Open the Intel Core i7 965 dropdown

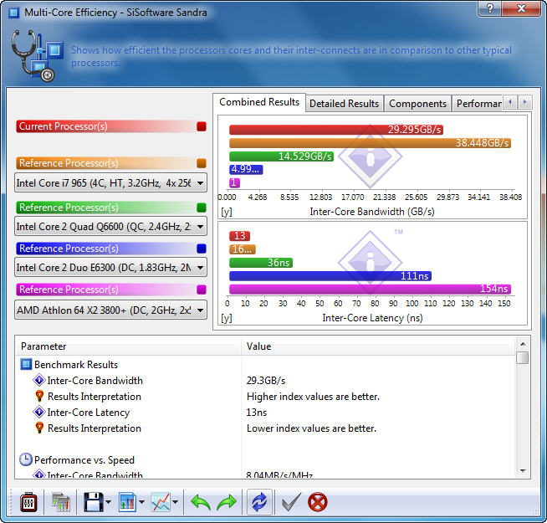coord(110,182)
